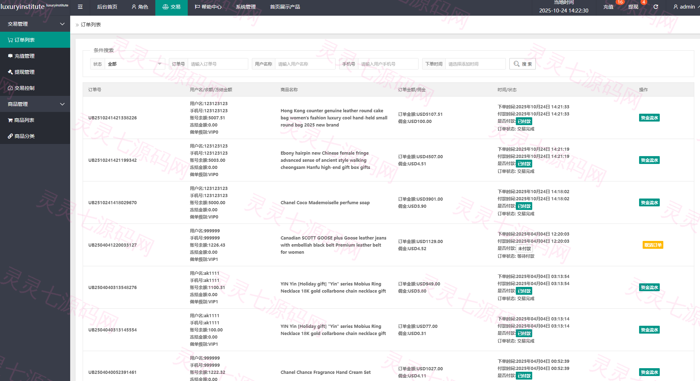Click 资金流水 for order UB2504040313145554

[x=649, y=330]
